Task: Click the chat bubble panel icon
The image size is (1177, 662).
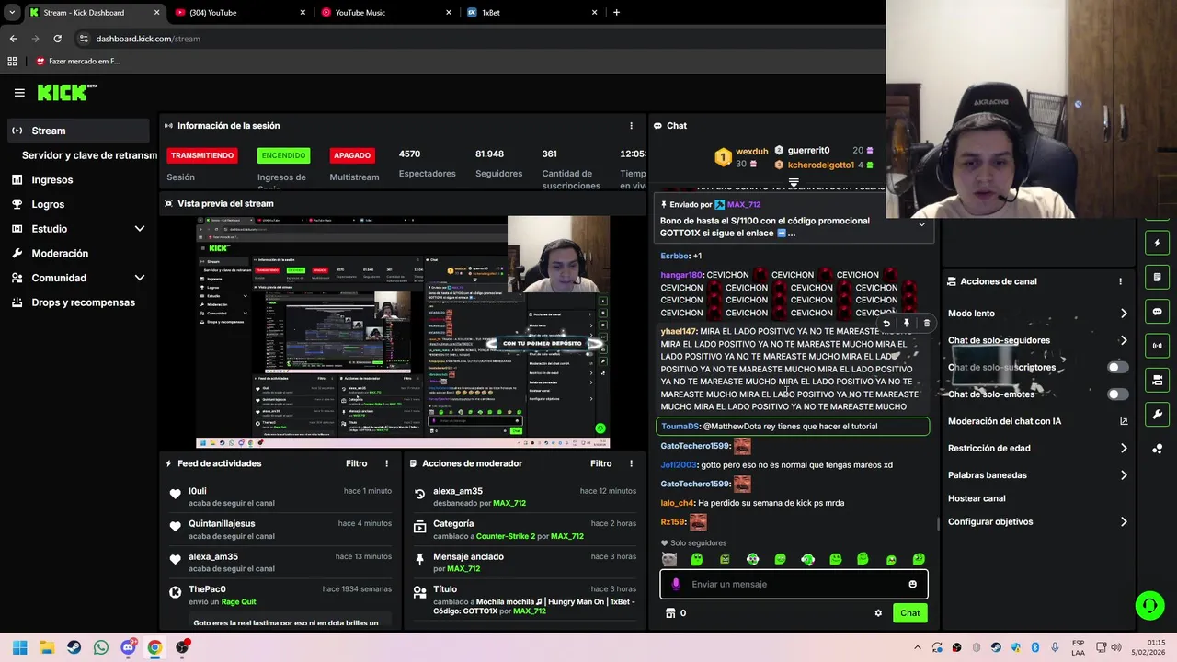Action: pyautogui.click(x=1158, y=312)
